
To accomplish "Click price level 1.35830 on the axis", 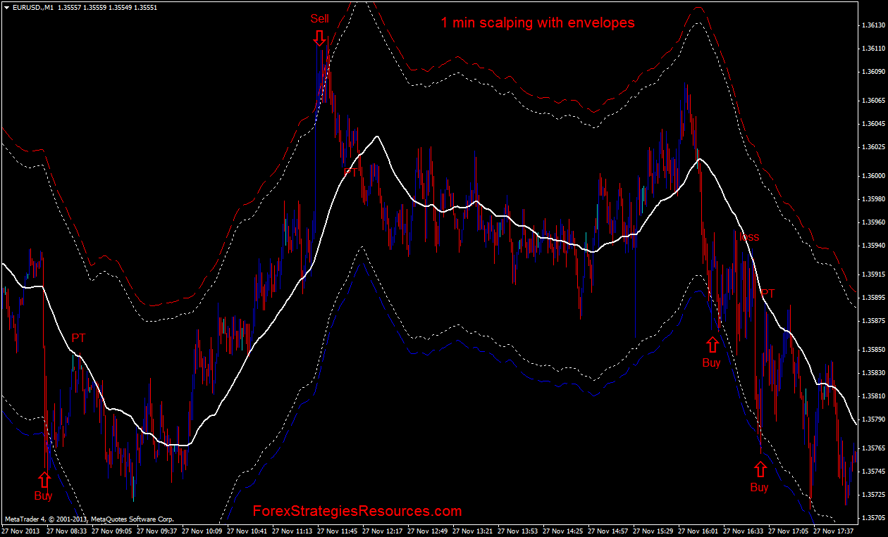I will (x=872, y=373).
